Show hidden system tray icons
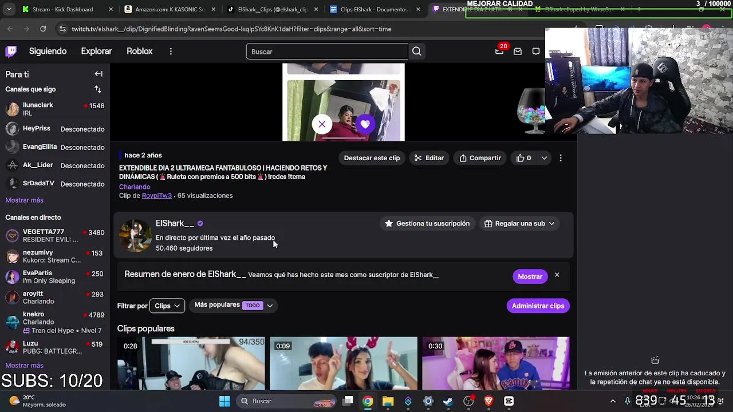This screenshot has width=733, height=412. [613, 401]
